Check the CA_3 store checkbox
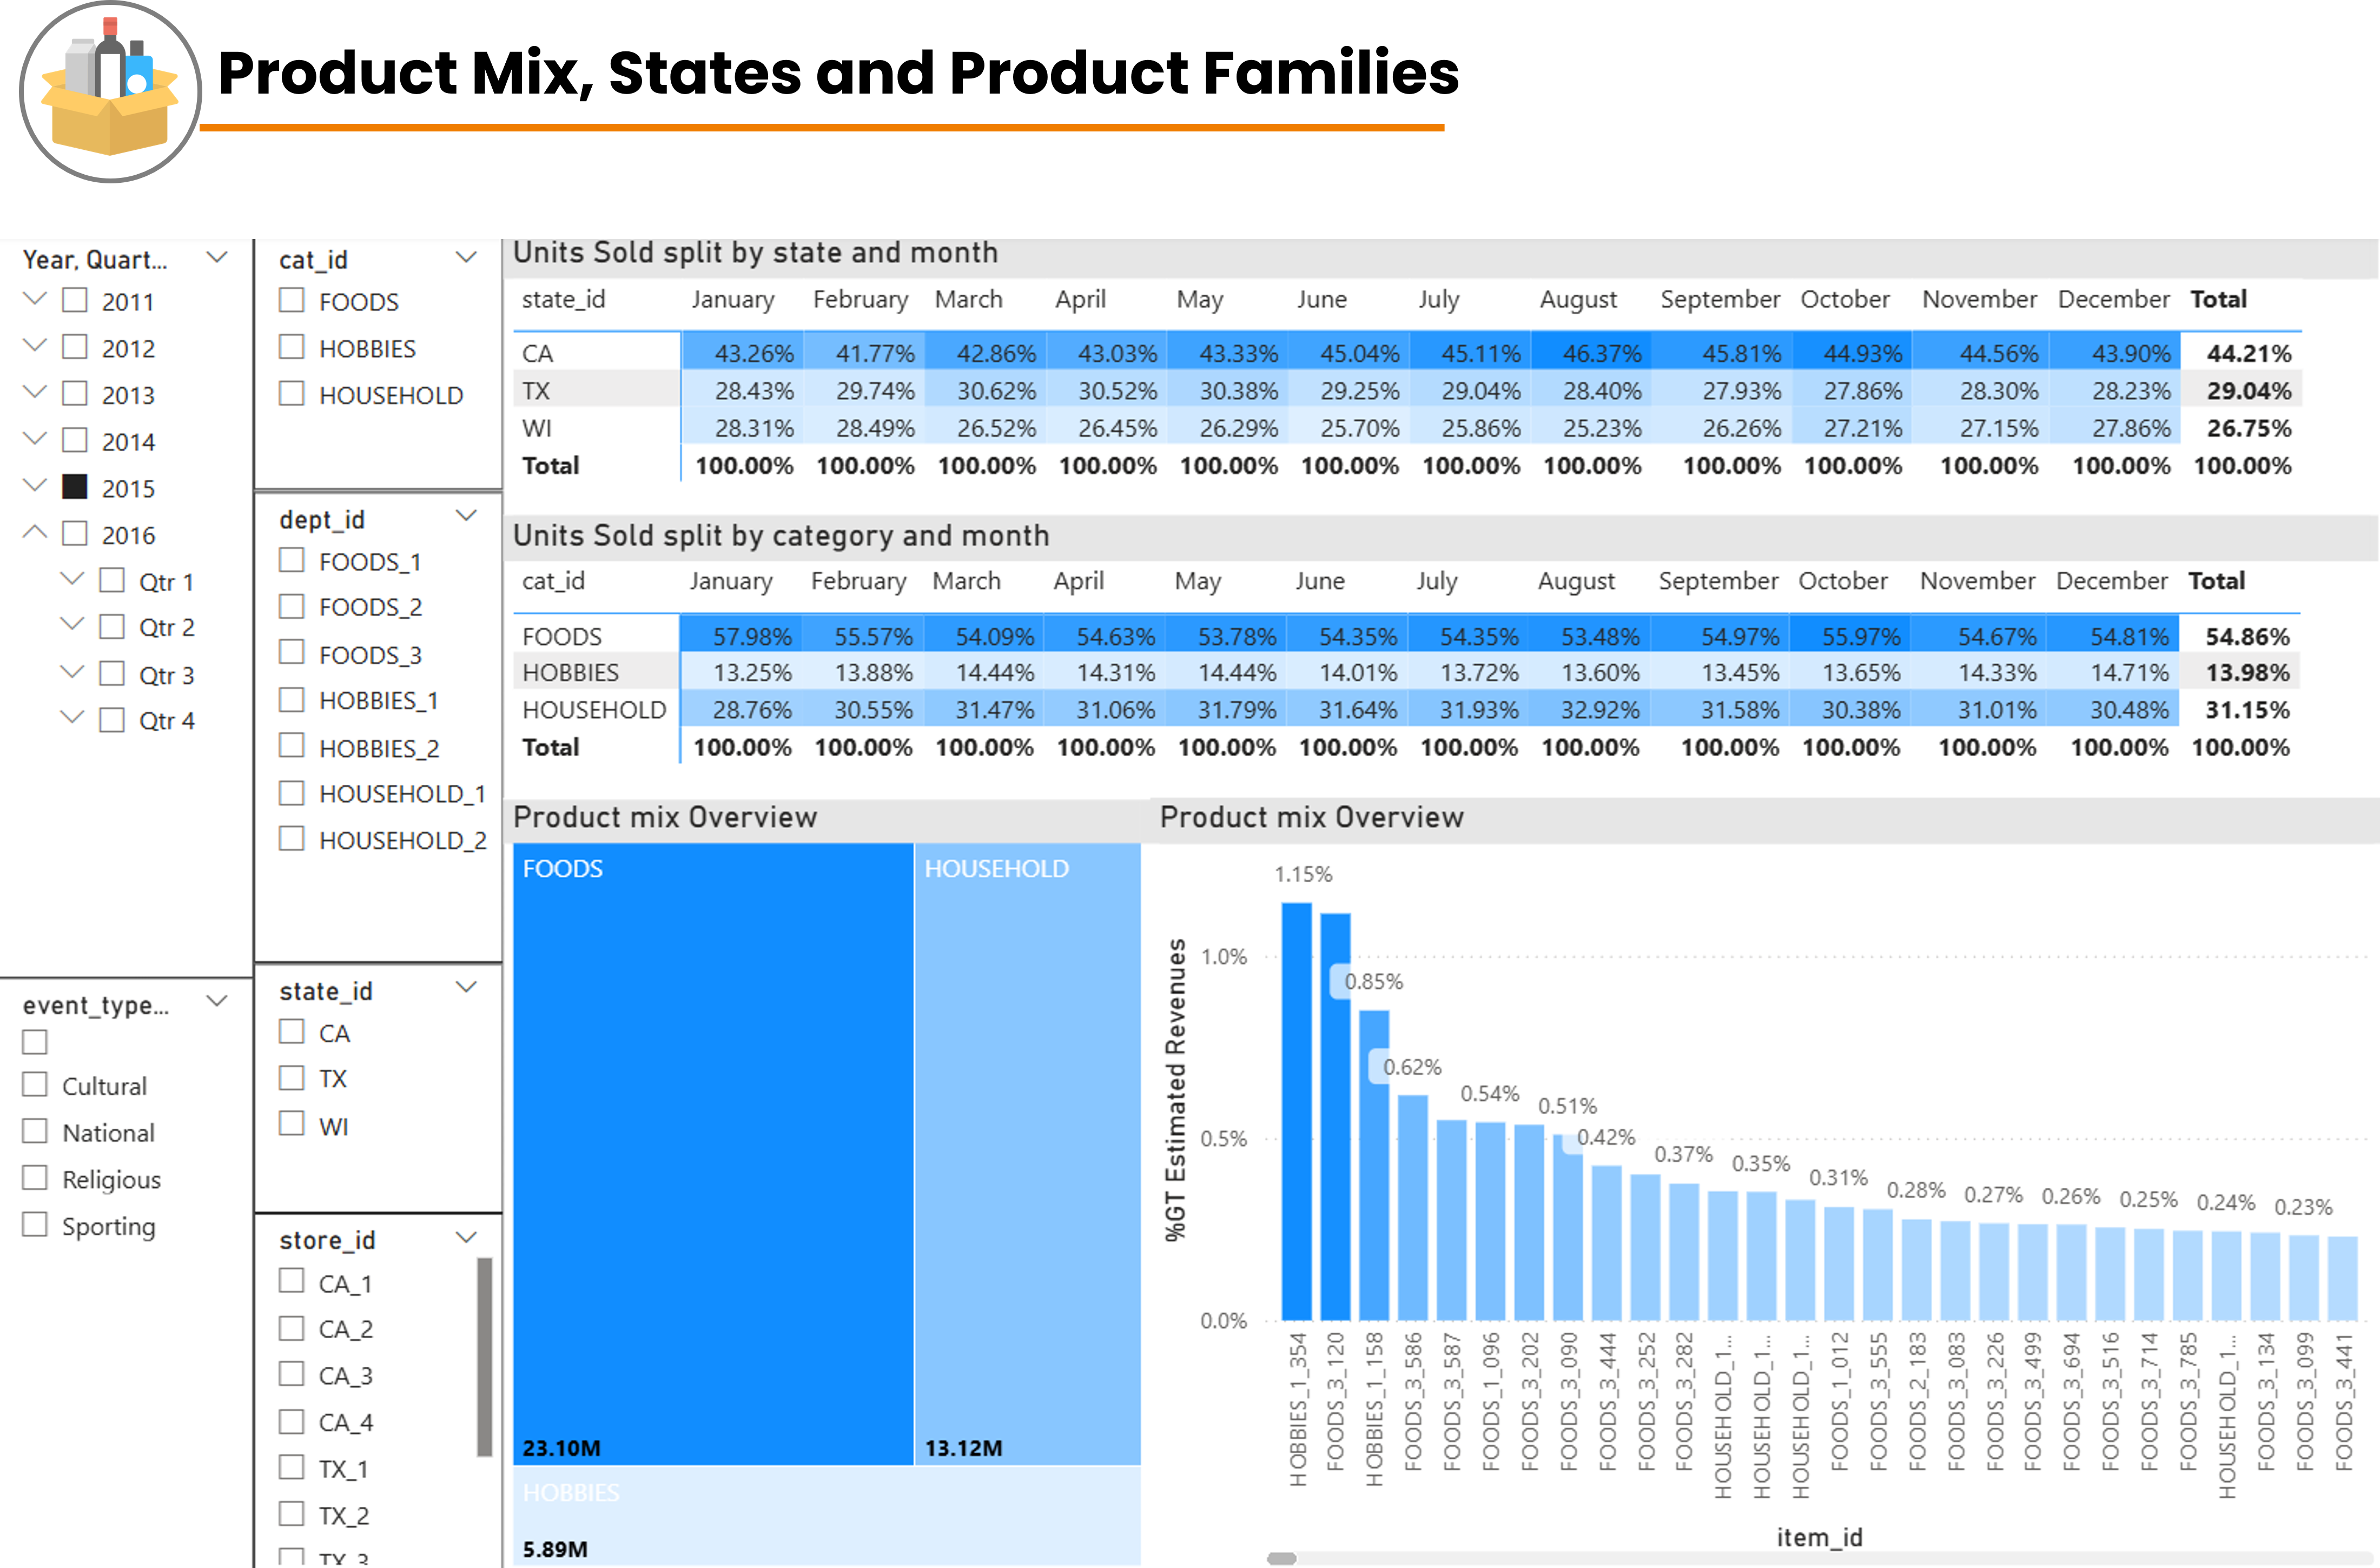Image resolution: width=2380 pixels, height=1568 pixels. [292, 1374]
